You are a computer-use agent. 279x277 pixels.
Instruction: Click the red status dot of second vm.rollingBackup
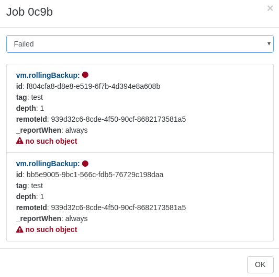pos(85,164)
